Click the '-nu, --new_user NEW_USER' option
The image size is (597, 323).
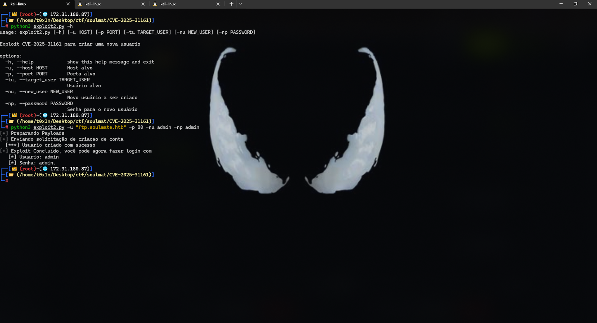click(x=39, y=92)
